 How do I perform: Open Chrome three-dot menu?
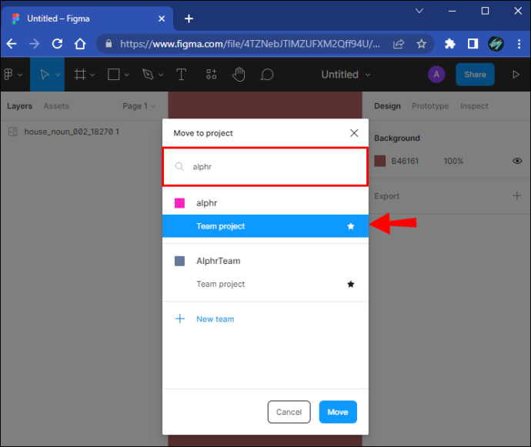pos(519,44)
